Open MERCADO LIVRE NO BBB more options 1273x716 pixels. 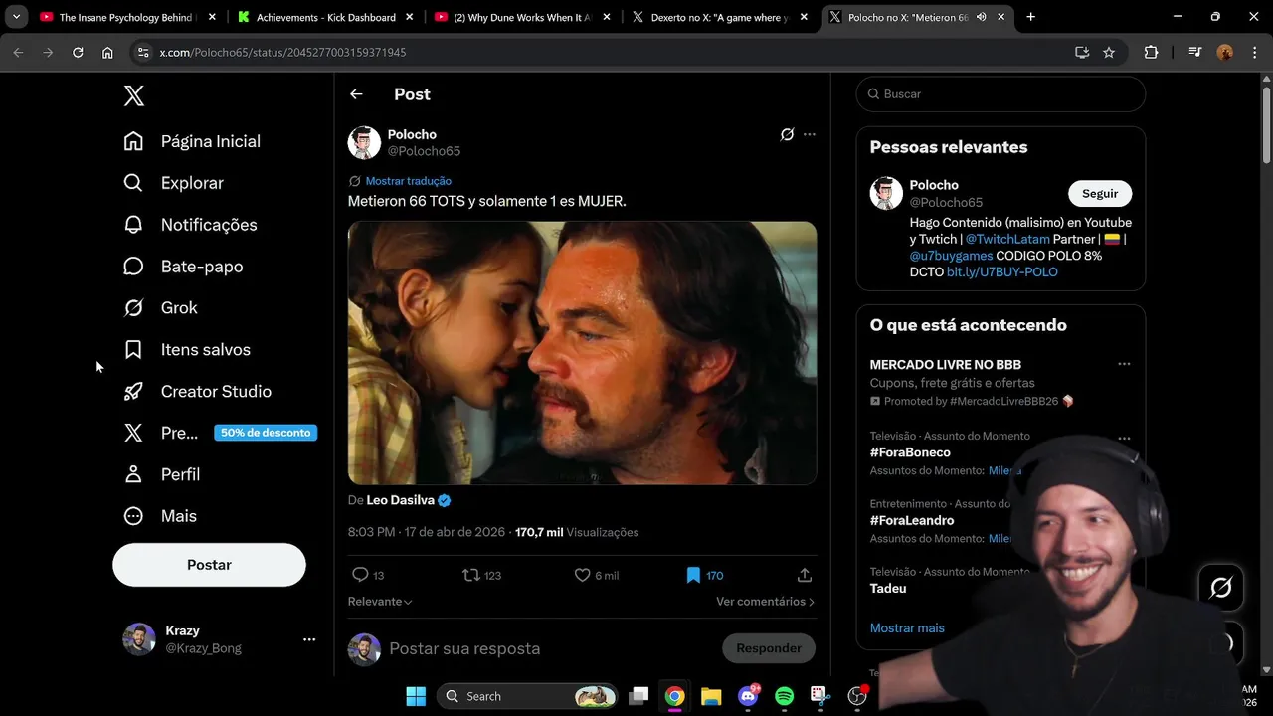pyautogui.click(x=1124, y=364)
